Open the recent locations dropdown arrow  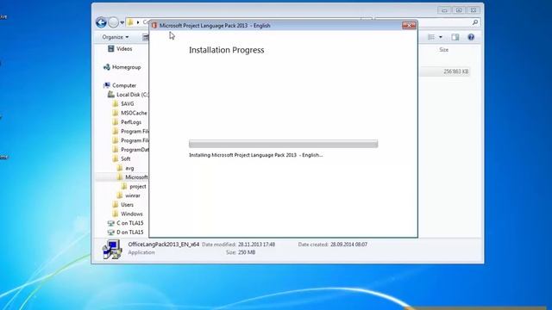(x=122, y=22)
